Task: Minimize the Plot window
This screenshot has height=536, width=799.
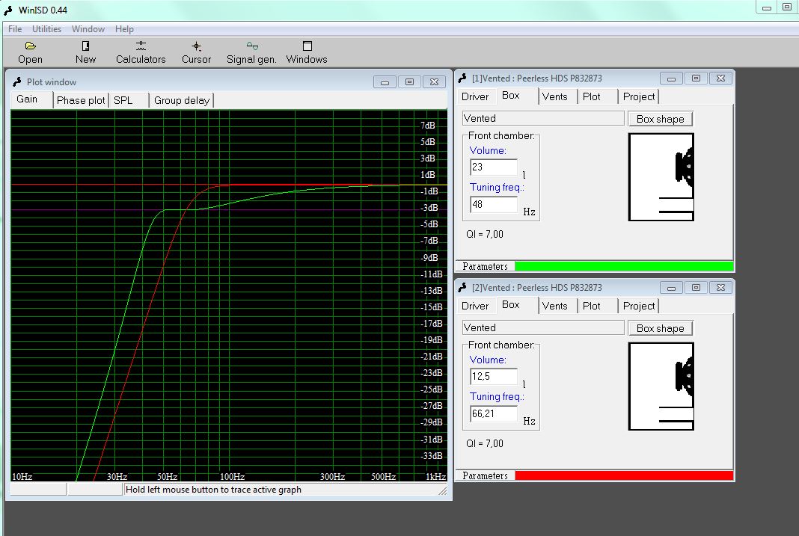Action: pyautogui.click(x=385, y=82)
